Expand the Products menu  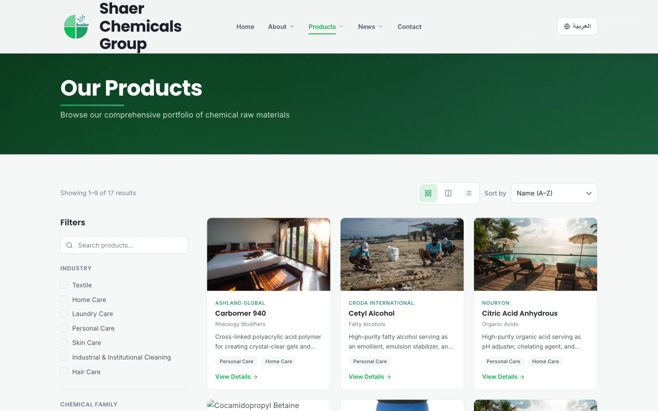click(x=326, y=27)
